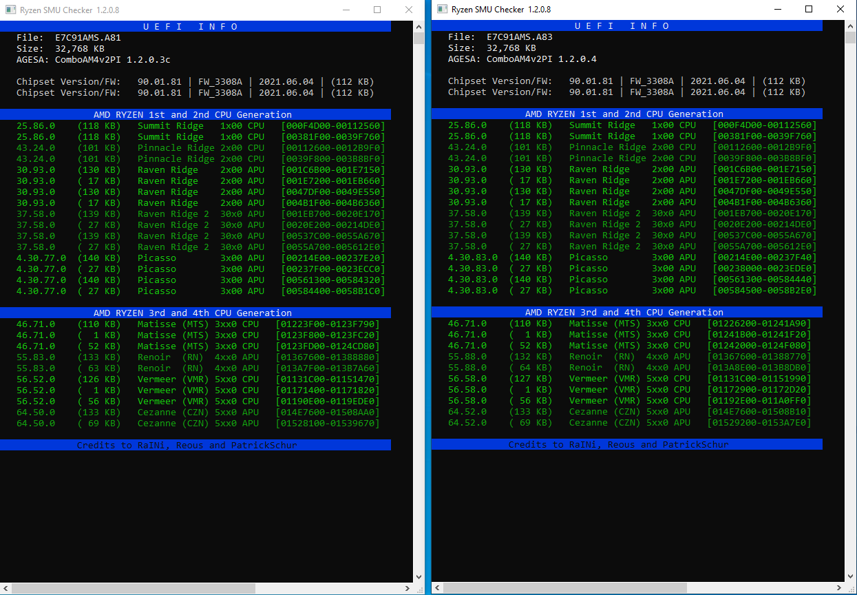This screenshot has width=857, height=595.
Task: Maximize the right Ryzen SMU Checker window
Action: tap(809, 10)
